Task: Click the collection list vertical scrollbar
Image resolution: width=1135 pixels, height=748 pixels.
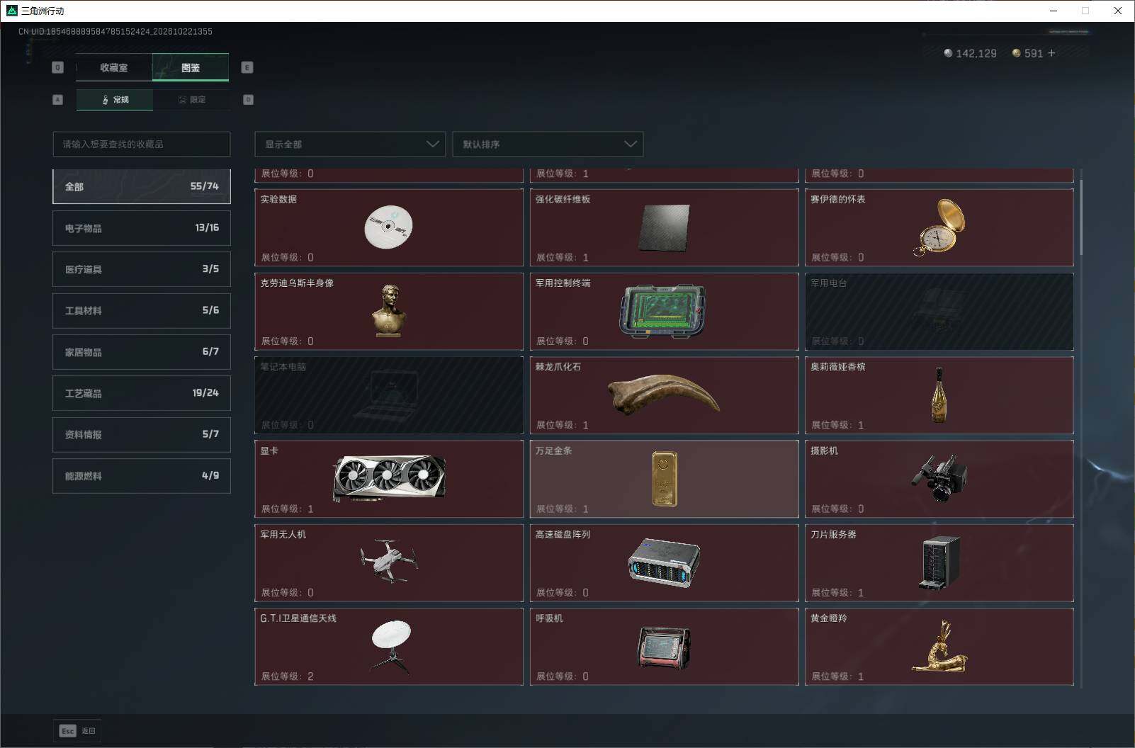Action: (1080, 218)
